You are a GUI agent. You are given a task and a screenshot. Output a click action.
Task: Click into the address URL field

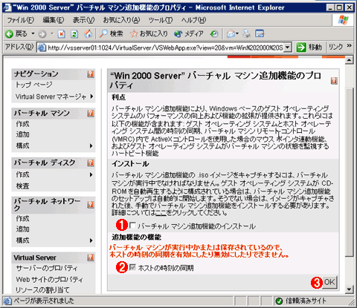(x=165, y=47)
